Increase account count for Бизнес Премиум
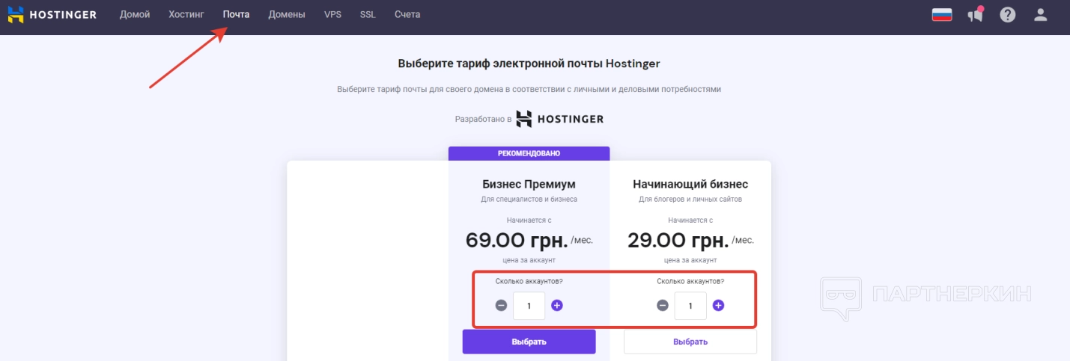Image resolution: width=1070 pixels, height=361 pixels. coord(557,305)
